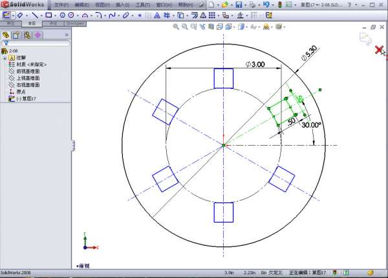Select the Ø3.00 diameter dimension
The height and width of the screenshot is (278, 388).
[x=255, y=65]
